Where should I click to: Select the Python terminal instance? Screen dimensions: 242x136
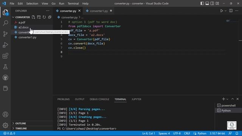click(228, 110)
